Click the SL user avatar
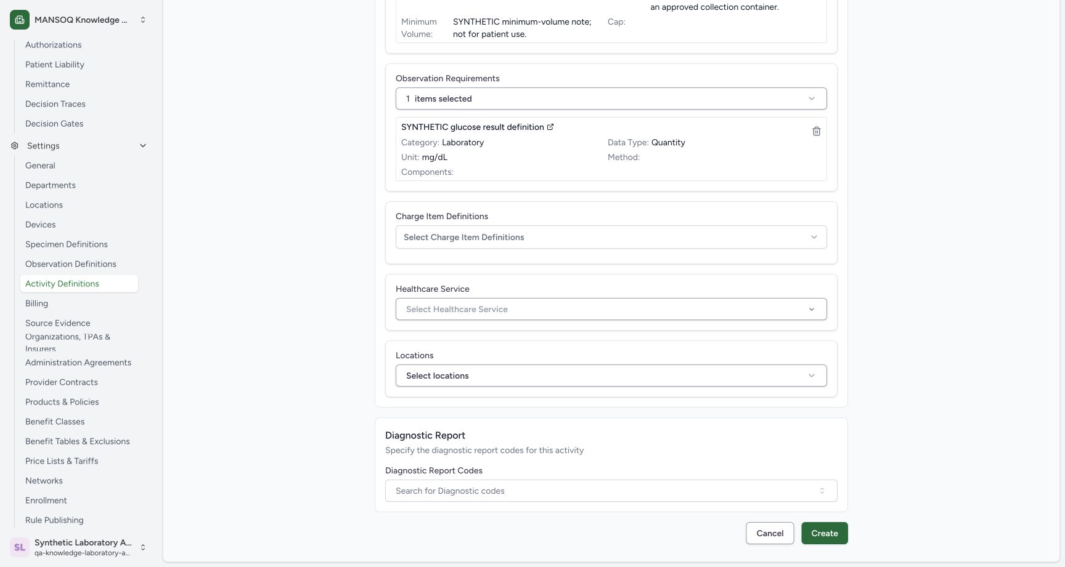Screen dimensions: 1065x567 click(20, 547)
